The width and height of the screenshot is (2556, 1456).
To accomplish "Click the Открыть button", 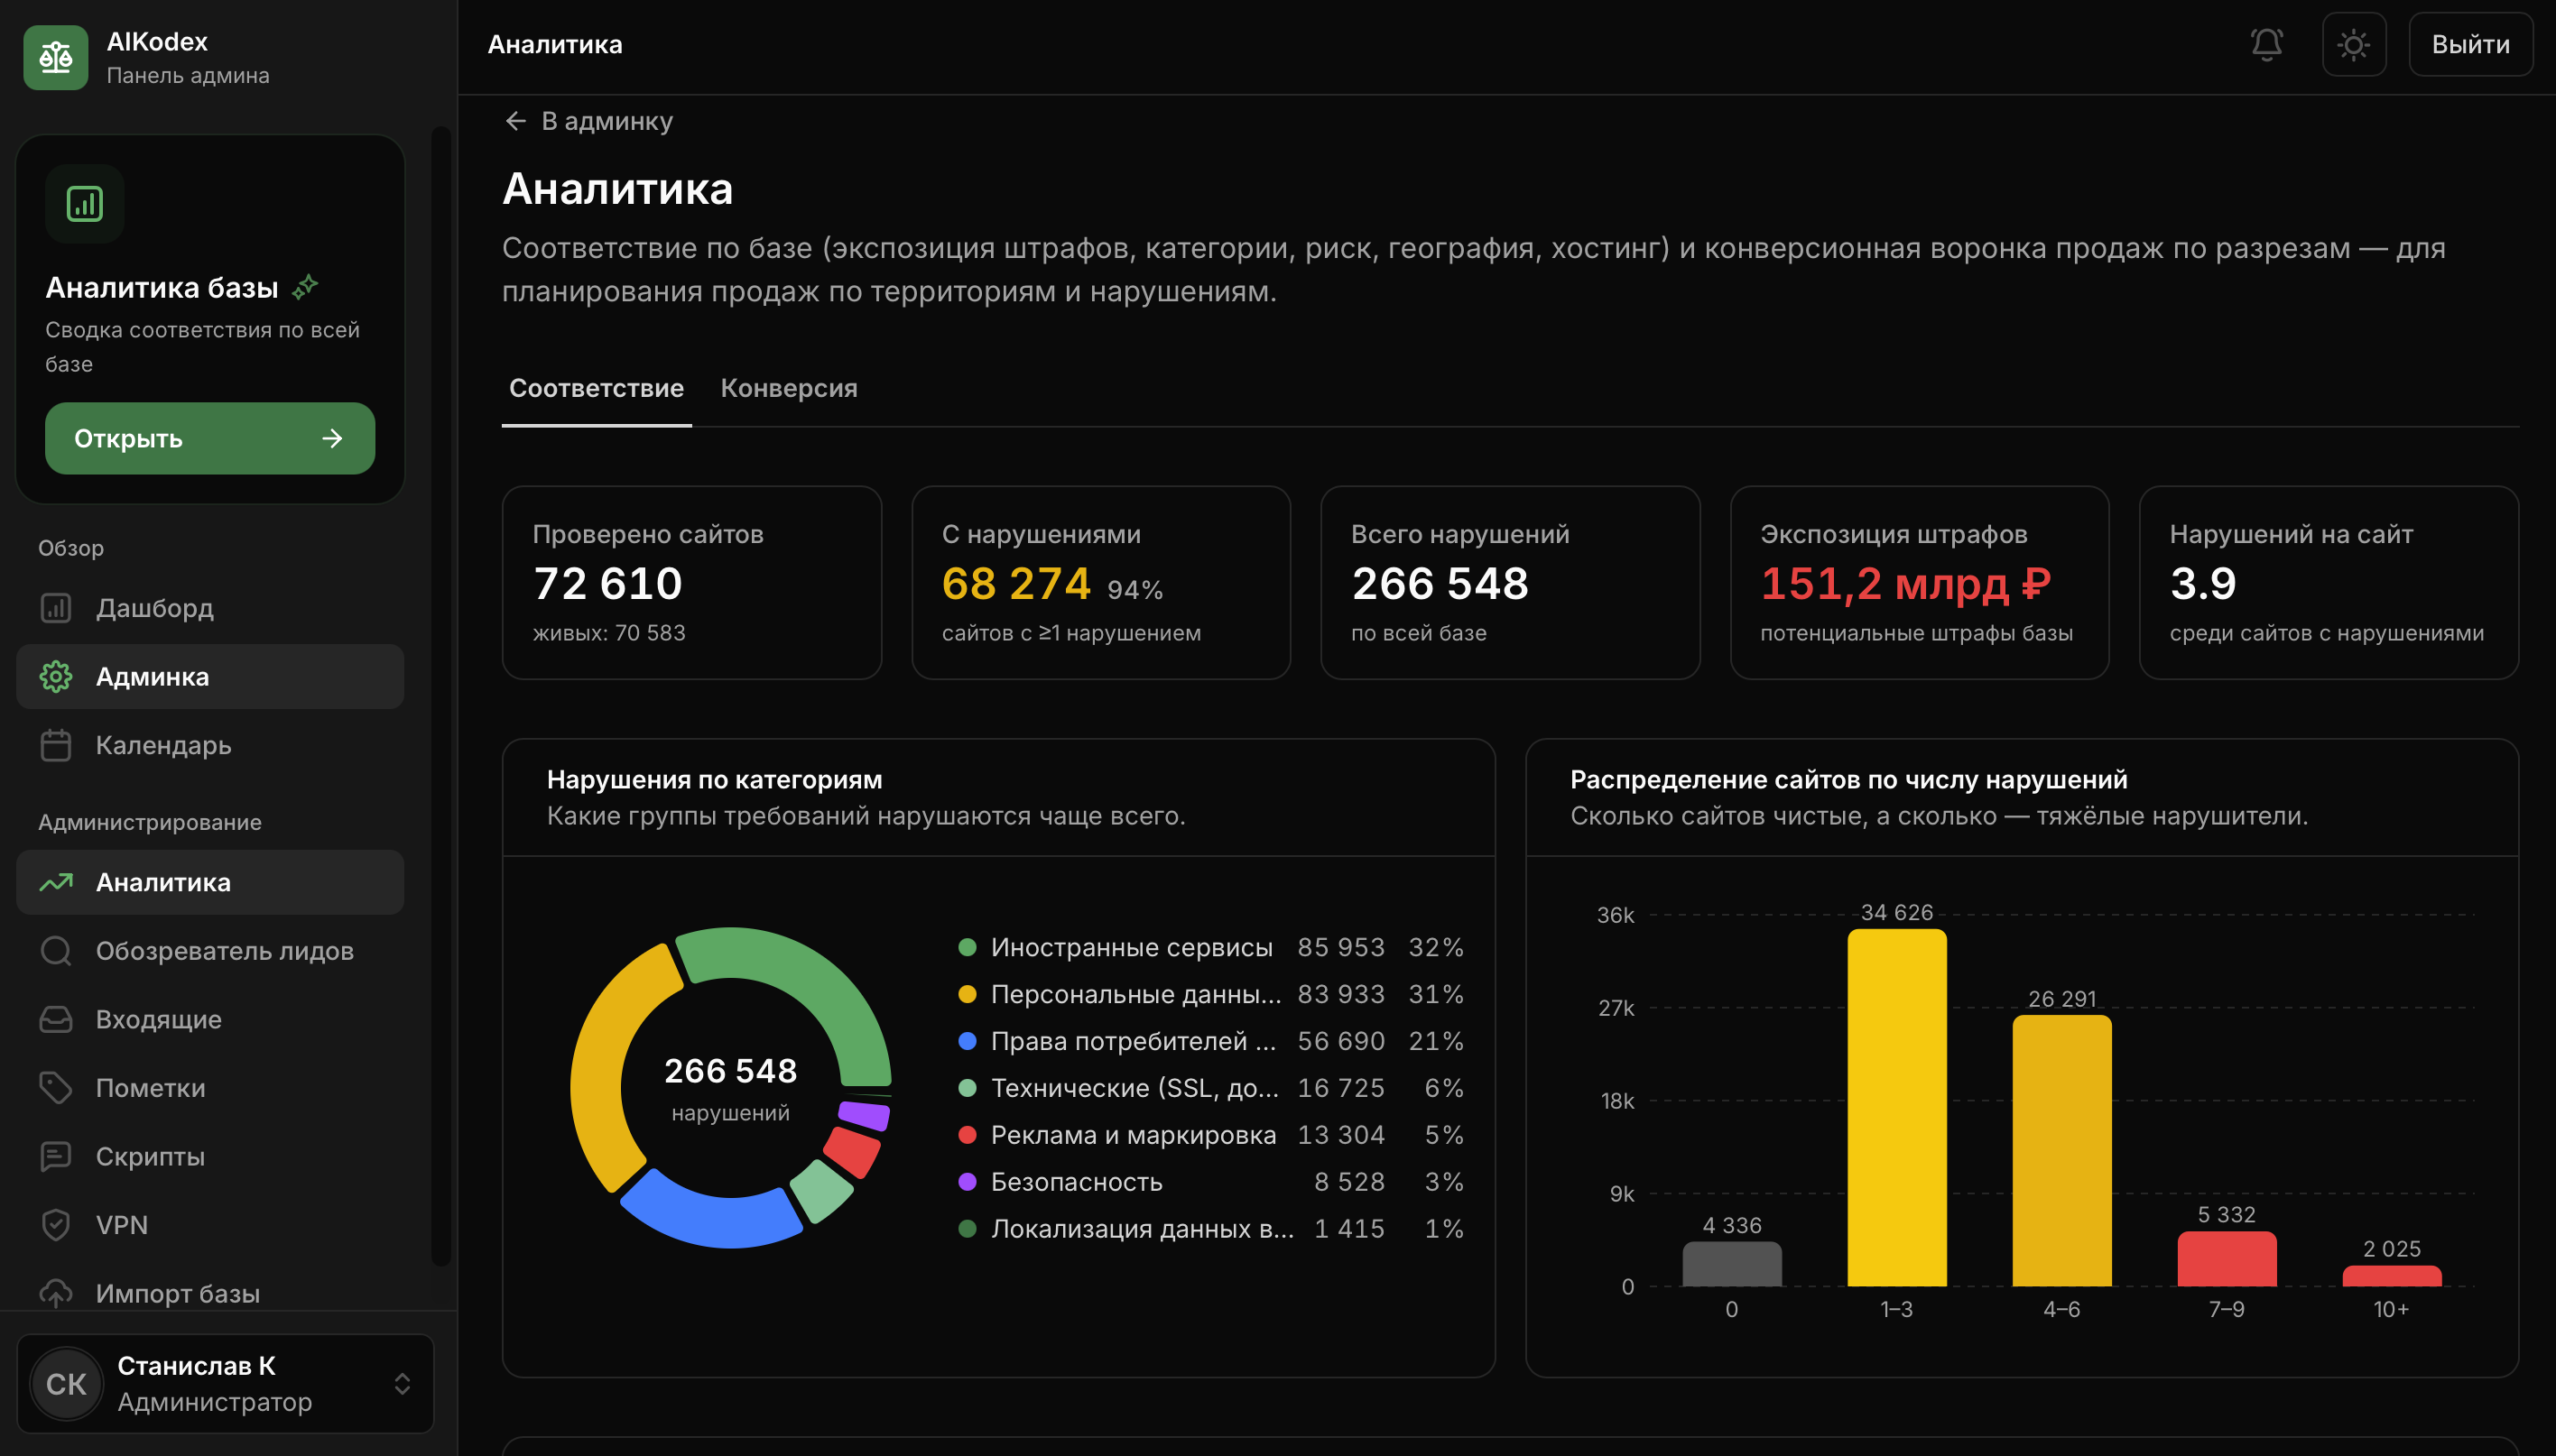I will (x=210, y=438).
